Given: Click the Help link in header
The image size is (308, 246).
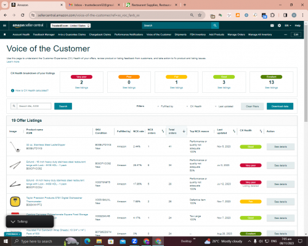Looking at the screenshot, I should (298, 25).
